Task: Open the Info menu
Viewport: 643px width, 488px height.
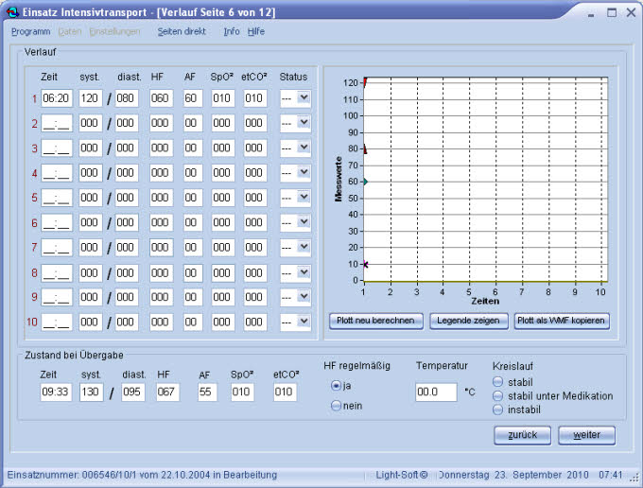Action: click(x=232, y=31)
